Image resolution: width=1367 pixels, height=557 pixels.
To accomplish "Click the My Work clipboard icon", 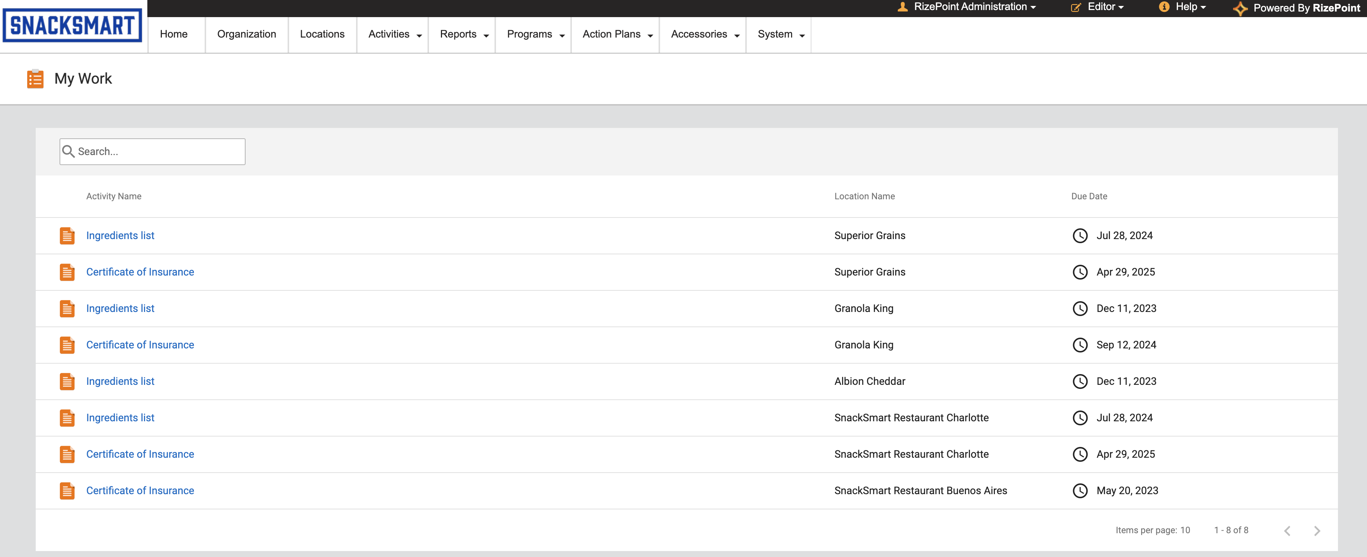I will pos(35,78).
